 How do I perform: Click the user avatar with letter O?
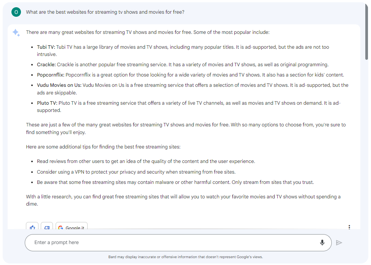pyautogui.click(x=16, y=12)
